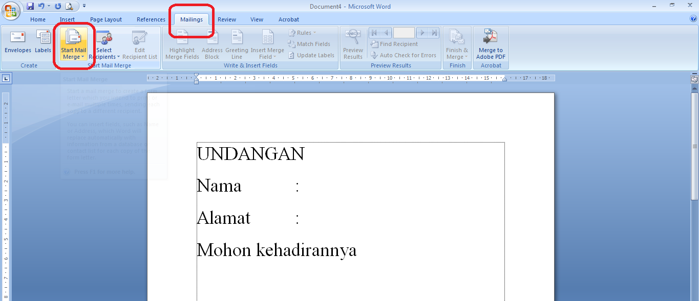Switch to the Review ribbon tab
699x301 pixels.
[227, 19]
